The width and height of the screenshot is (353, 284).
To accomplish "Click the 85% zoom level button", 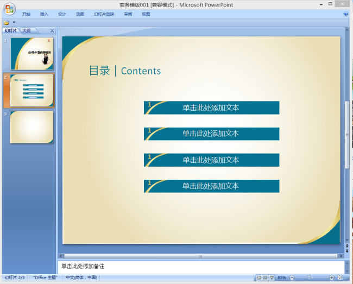I will [x=282, y=277].
